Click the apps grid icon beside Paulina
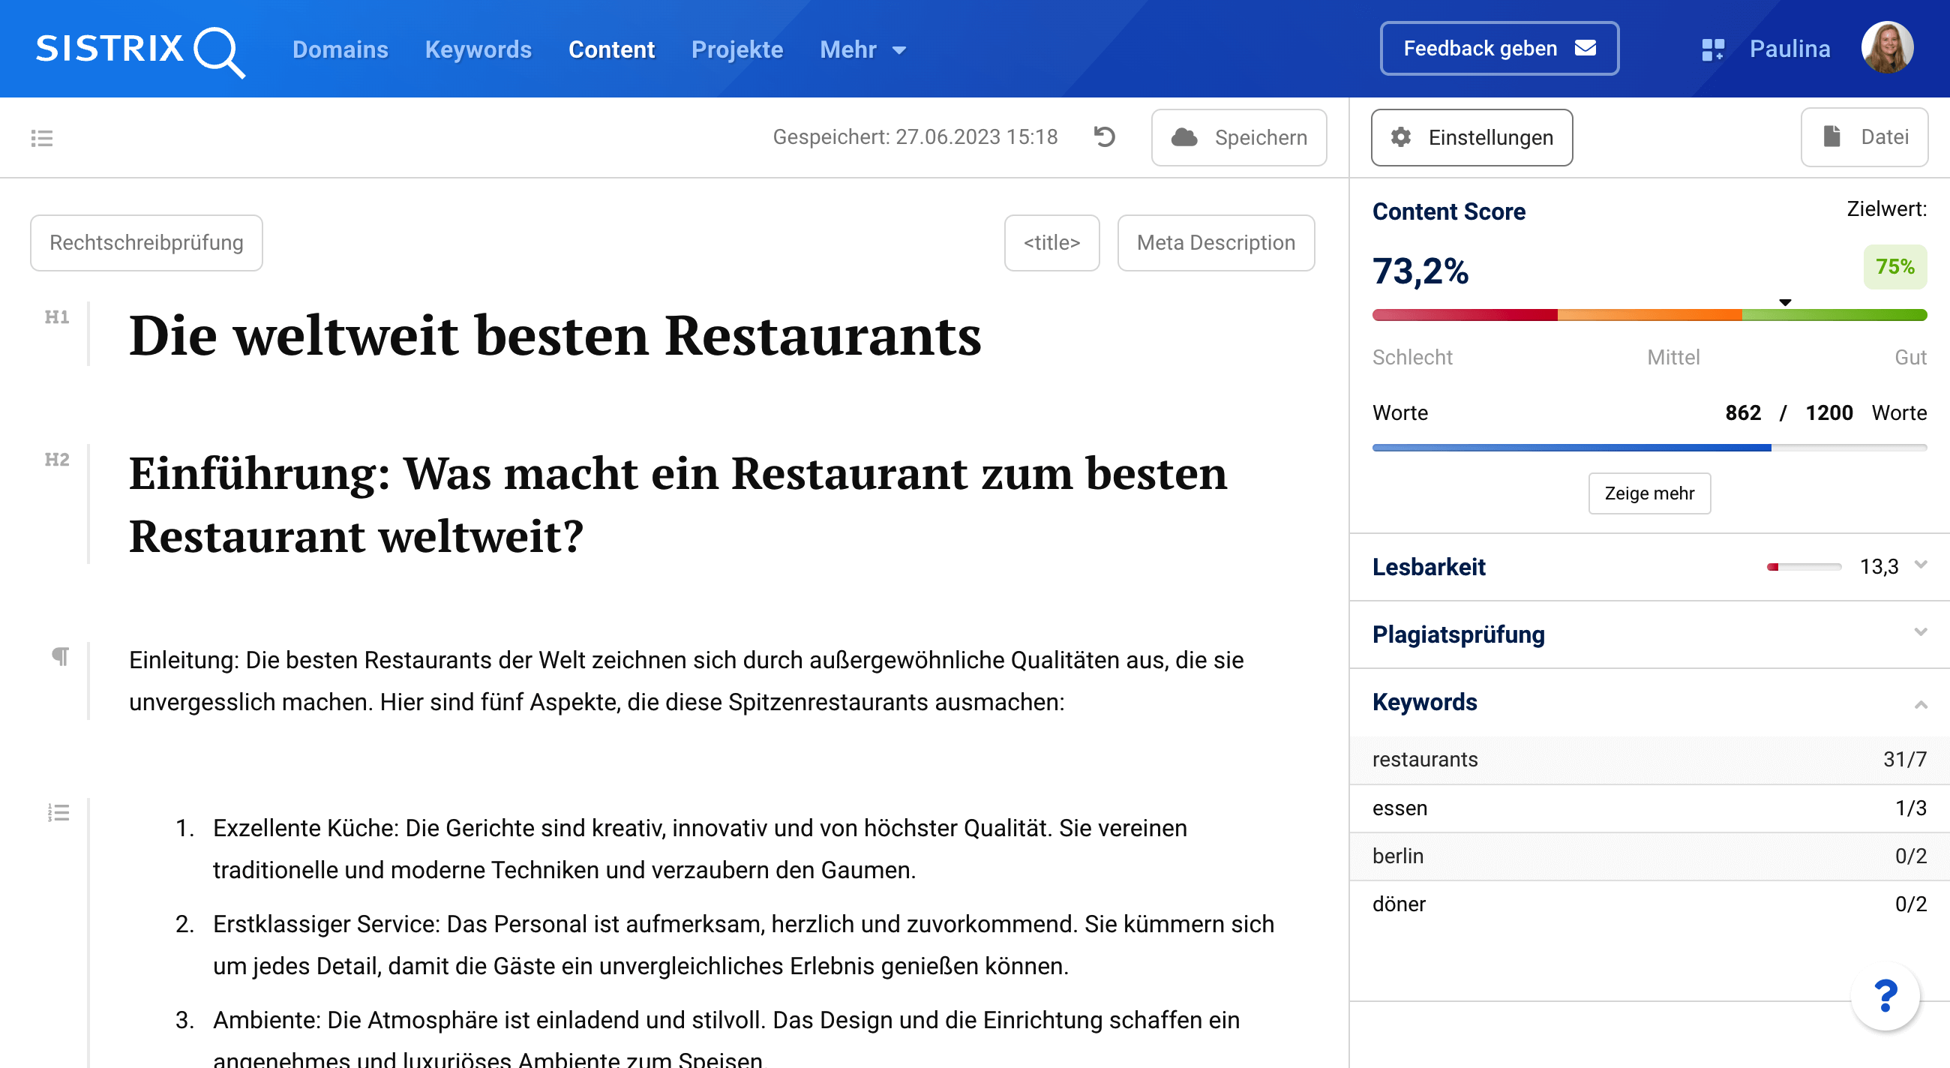Screen dimensions: 1950x1068 click(1712, 49)
